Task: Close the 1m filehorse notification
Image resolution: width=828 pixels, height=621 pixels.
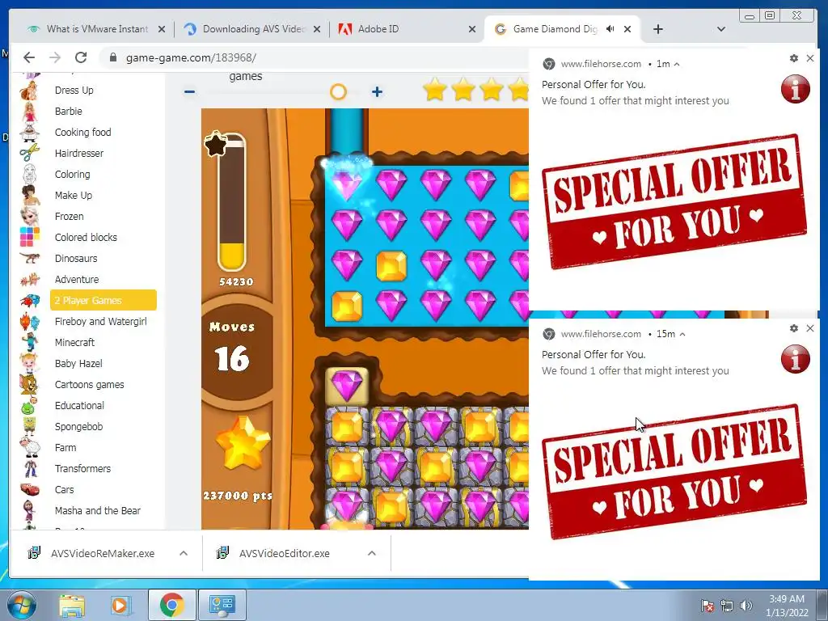Action: (x=810, y=58)
